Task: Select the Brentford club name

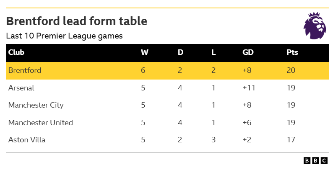Action: 25,70
